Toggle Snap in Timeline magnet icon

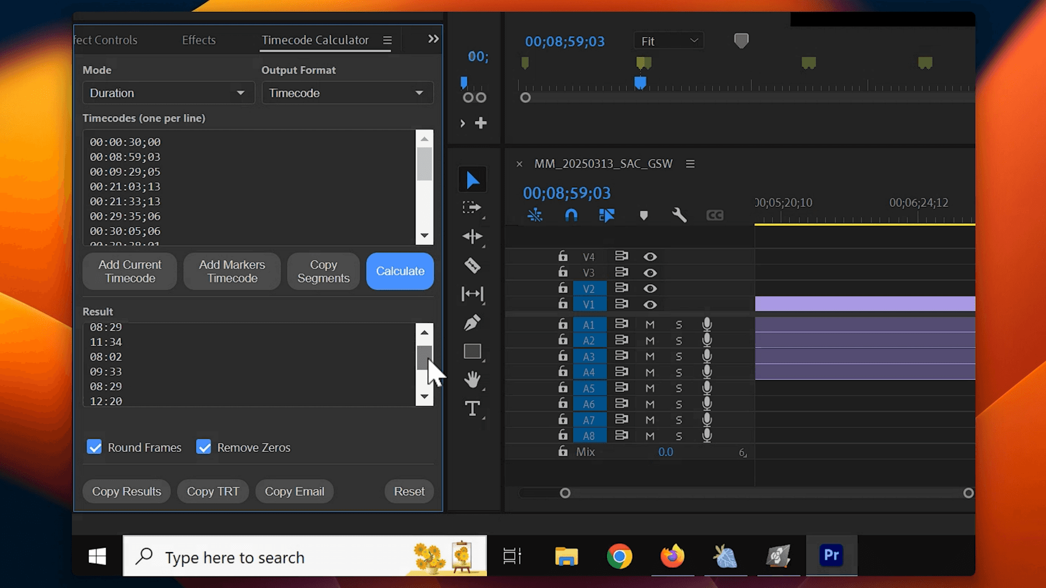point(571,216)
